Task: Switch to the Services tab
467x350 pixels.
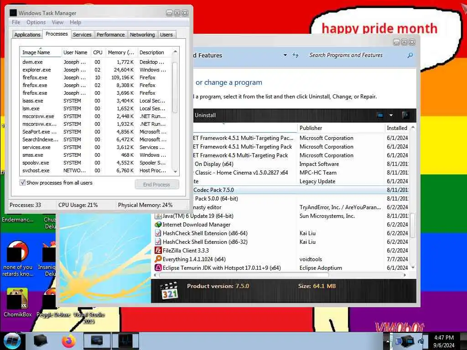Action: pos(82,35)
